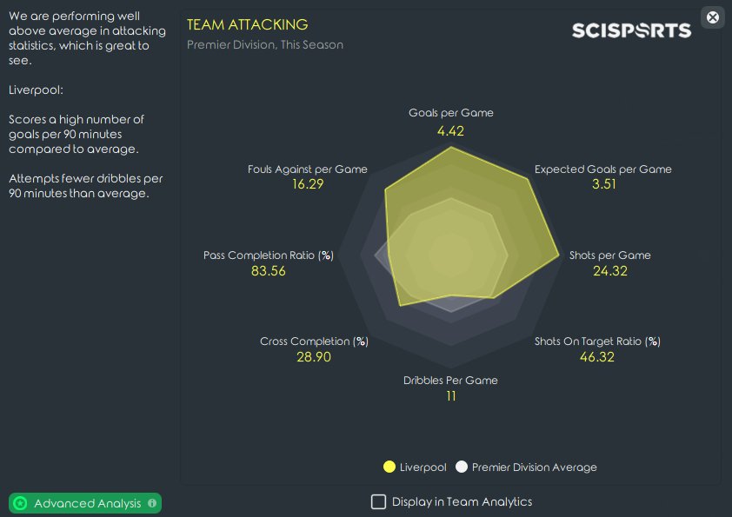This screenshot has height=517, width=732.
Task: Click the Shots On Target Ratio label
Action: coord(597,341)
